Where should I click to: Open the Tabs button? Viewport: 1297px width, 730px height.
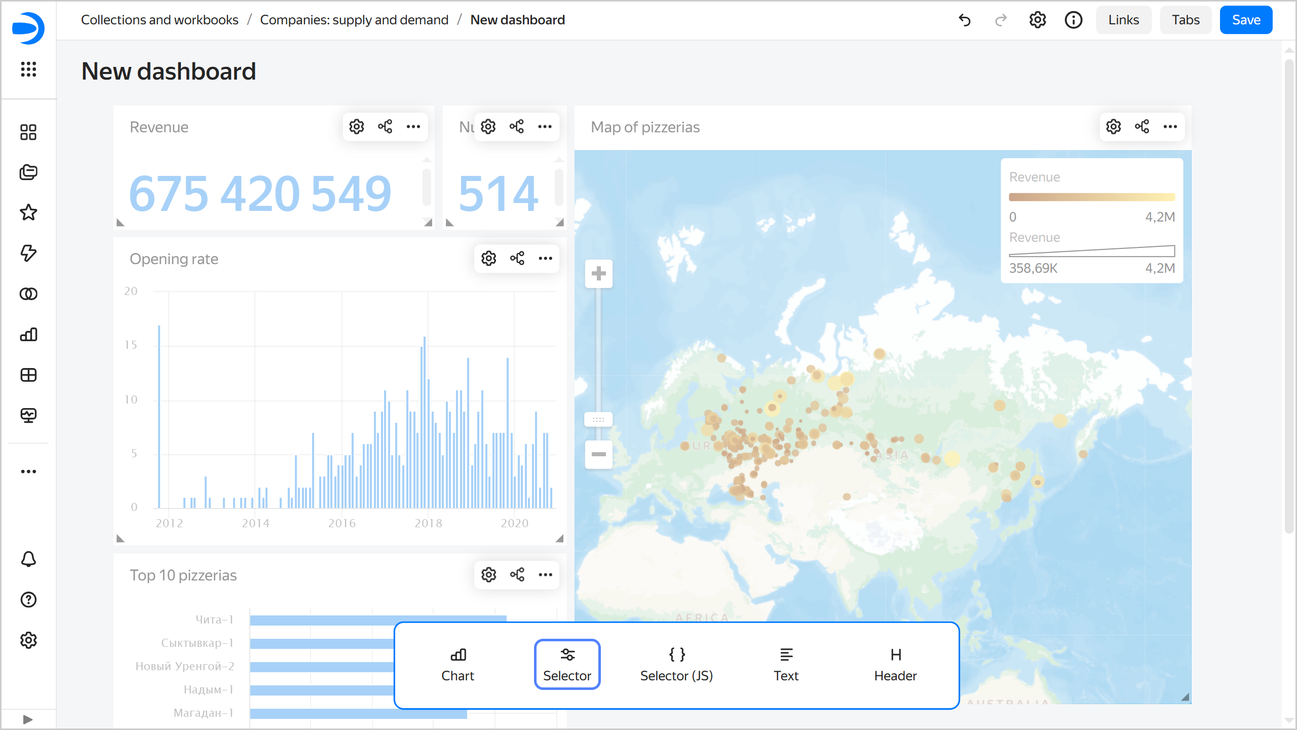(1186, 20)
